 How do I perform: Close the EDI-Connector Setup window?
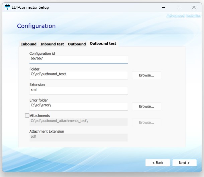[194, 7]
